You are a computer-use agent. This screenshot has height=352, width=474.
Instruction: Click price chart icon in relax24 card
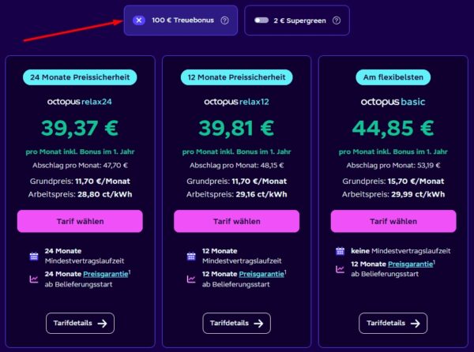[x=35, y=279]
